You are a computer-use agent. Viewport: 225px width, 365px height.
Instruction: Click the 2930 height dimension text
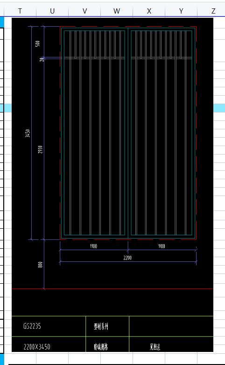pos(40,149)
